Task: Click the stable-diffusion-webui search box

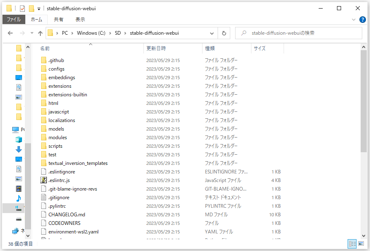Action: (299, 33)
